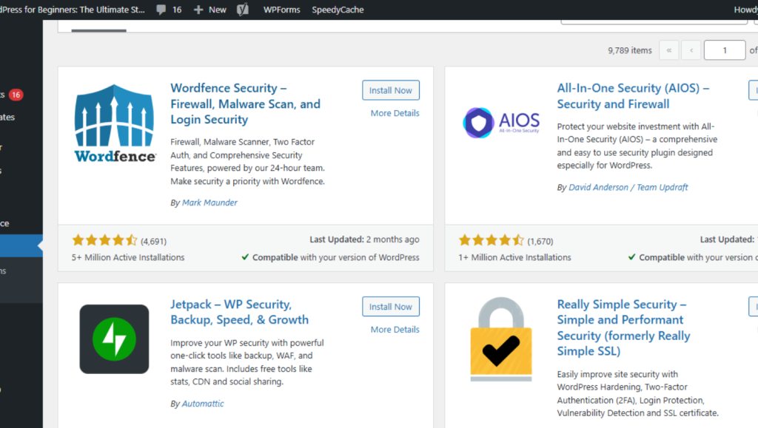Image resolution: width=758 pixels, height=428 pixels.
Task: Open the Yoast SEO icon in the admin bar
Action: [x=242, y=10]
